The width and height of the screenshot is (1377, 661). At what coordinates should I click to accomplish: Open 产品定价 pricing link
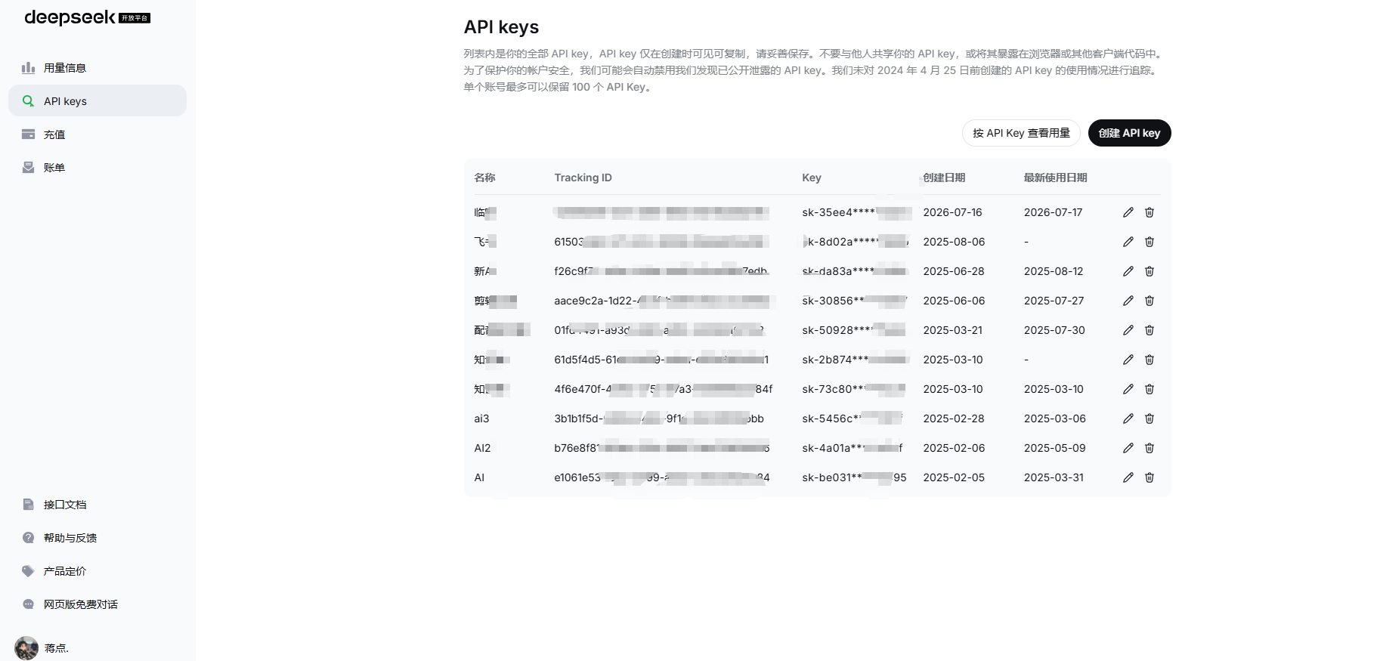pyautogui.click(x=97, y=571)
